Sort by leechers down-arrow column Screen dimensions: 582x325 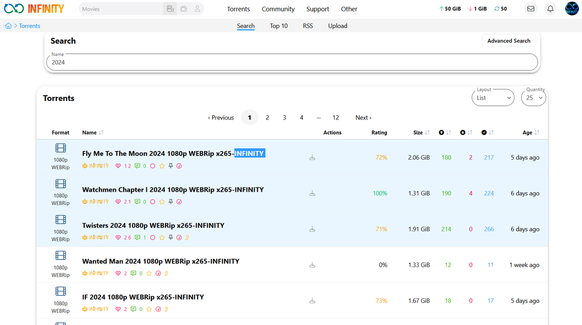[x=466, y=133]
